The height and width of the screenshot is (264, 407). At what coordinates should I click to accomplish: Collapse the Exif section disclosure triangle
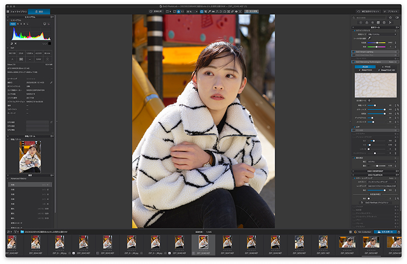(x=8, y=48)
